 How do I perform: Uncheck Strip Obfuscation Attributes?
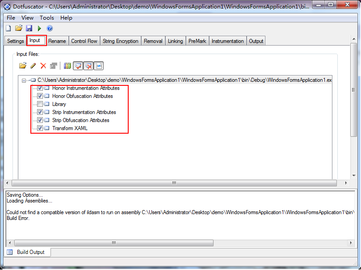[40, 120]
